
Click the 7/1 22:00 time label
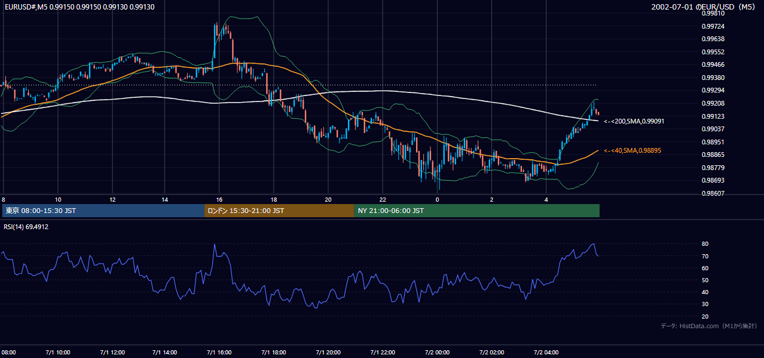(x=383, y=352)
